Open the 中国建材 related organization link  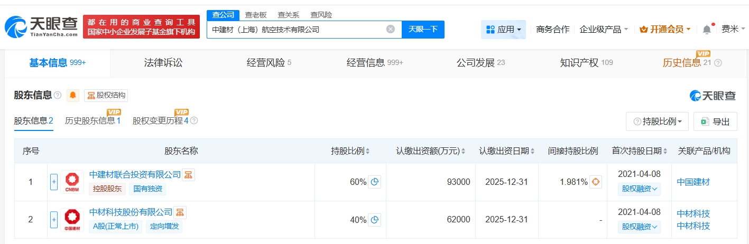click(x=693, y=182)
